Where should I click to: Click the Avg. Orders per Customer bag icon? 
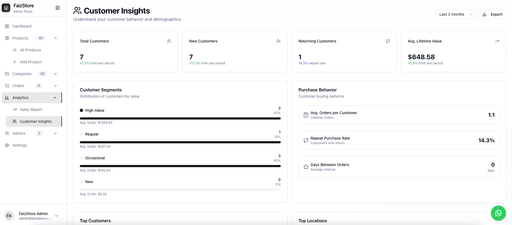[306, 115]
